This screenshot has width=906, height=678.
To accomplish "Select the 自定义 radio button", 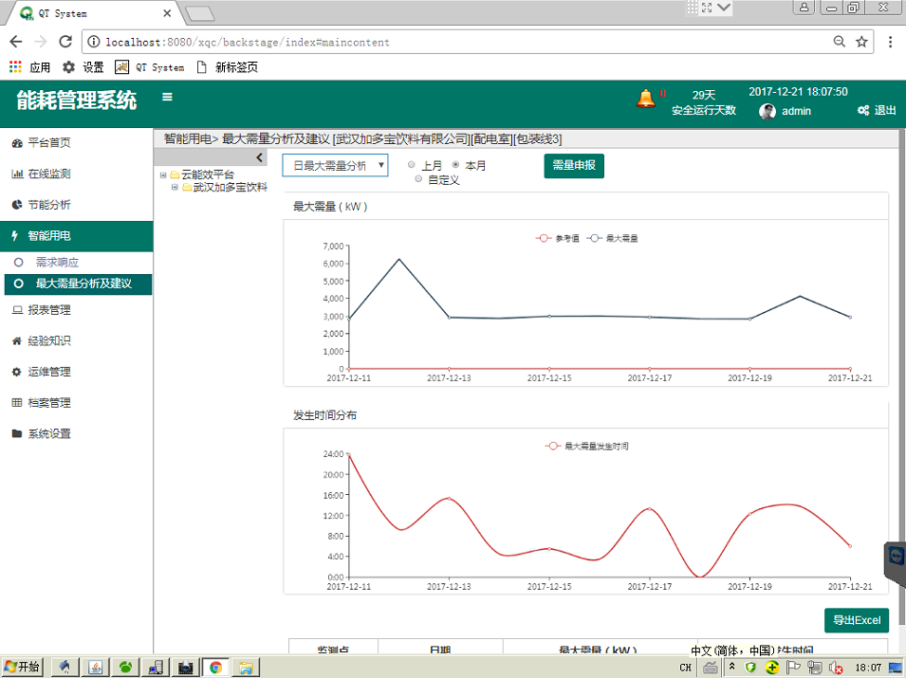I will 418,179.
